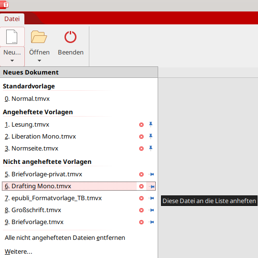Unpin Liberation Mono.tmvx using pin icon
Viewport: 258px width, 258px height.
150,136
